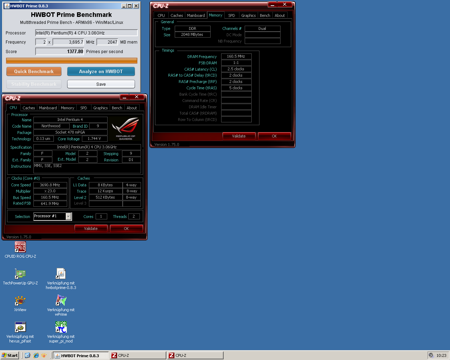Click the Level 2 cache value 512 KBytes

point(105,198)
